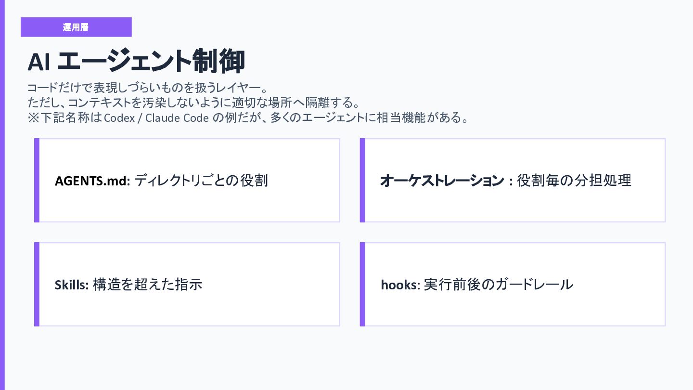693x390 pixels.
Task: Click the 運用層 purple label badge
Action: click(x=76, y=27)
